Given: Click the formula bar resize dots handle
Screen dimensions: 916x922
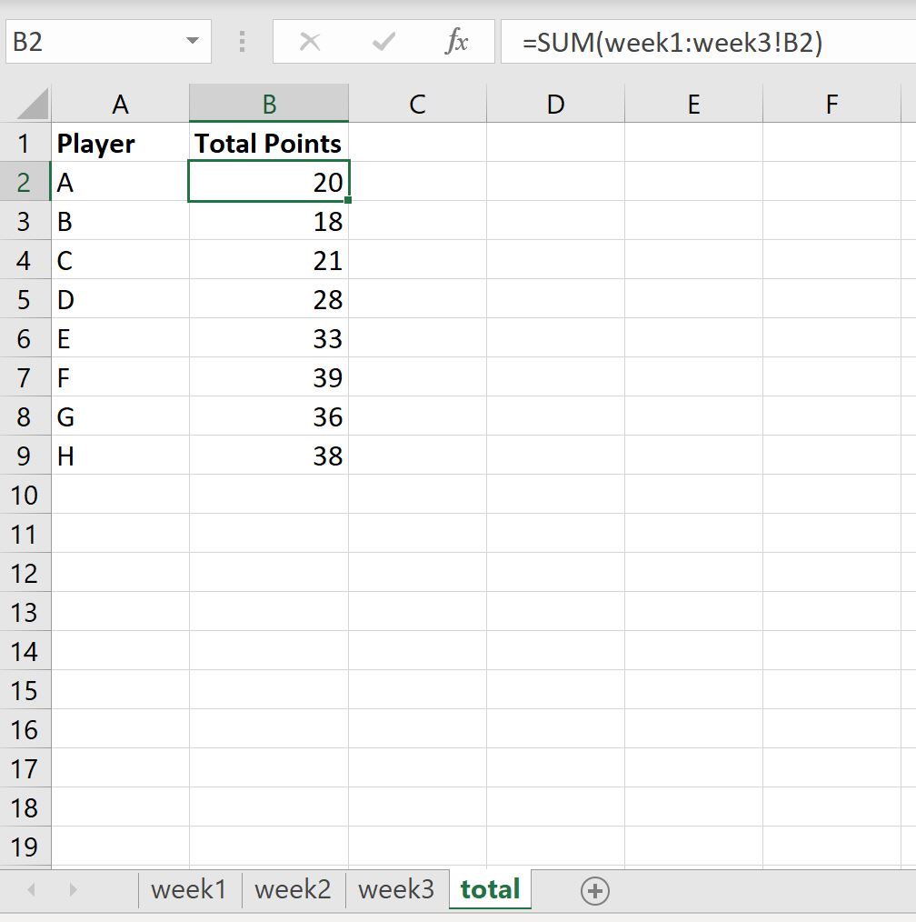Looking at the screenshot, I should [242, 42].
